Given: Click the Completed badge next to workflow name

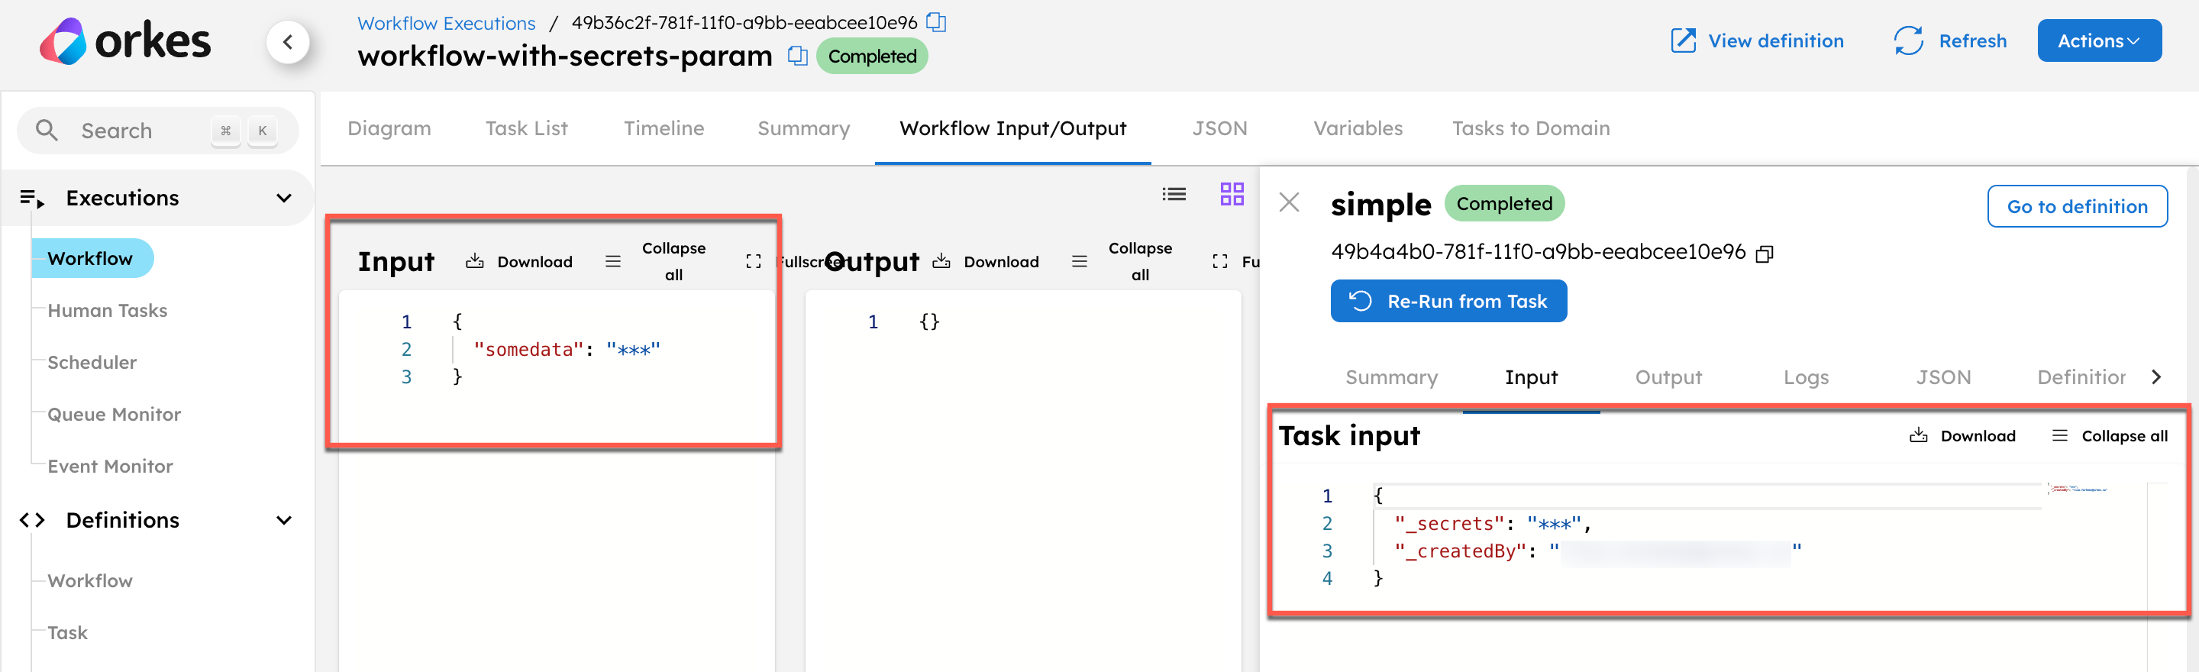Looking at the screenshot, I should 871,57.
